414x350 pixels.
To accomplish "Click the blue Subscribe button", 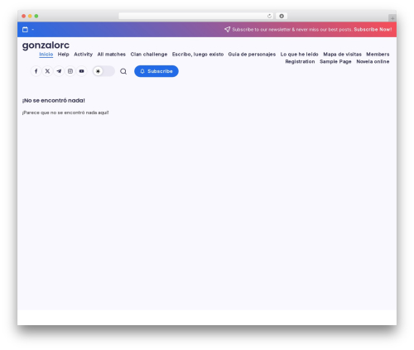I will 156,71.
